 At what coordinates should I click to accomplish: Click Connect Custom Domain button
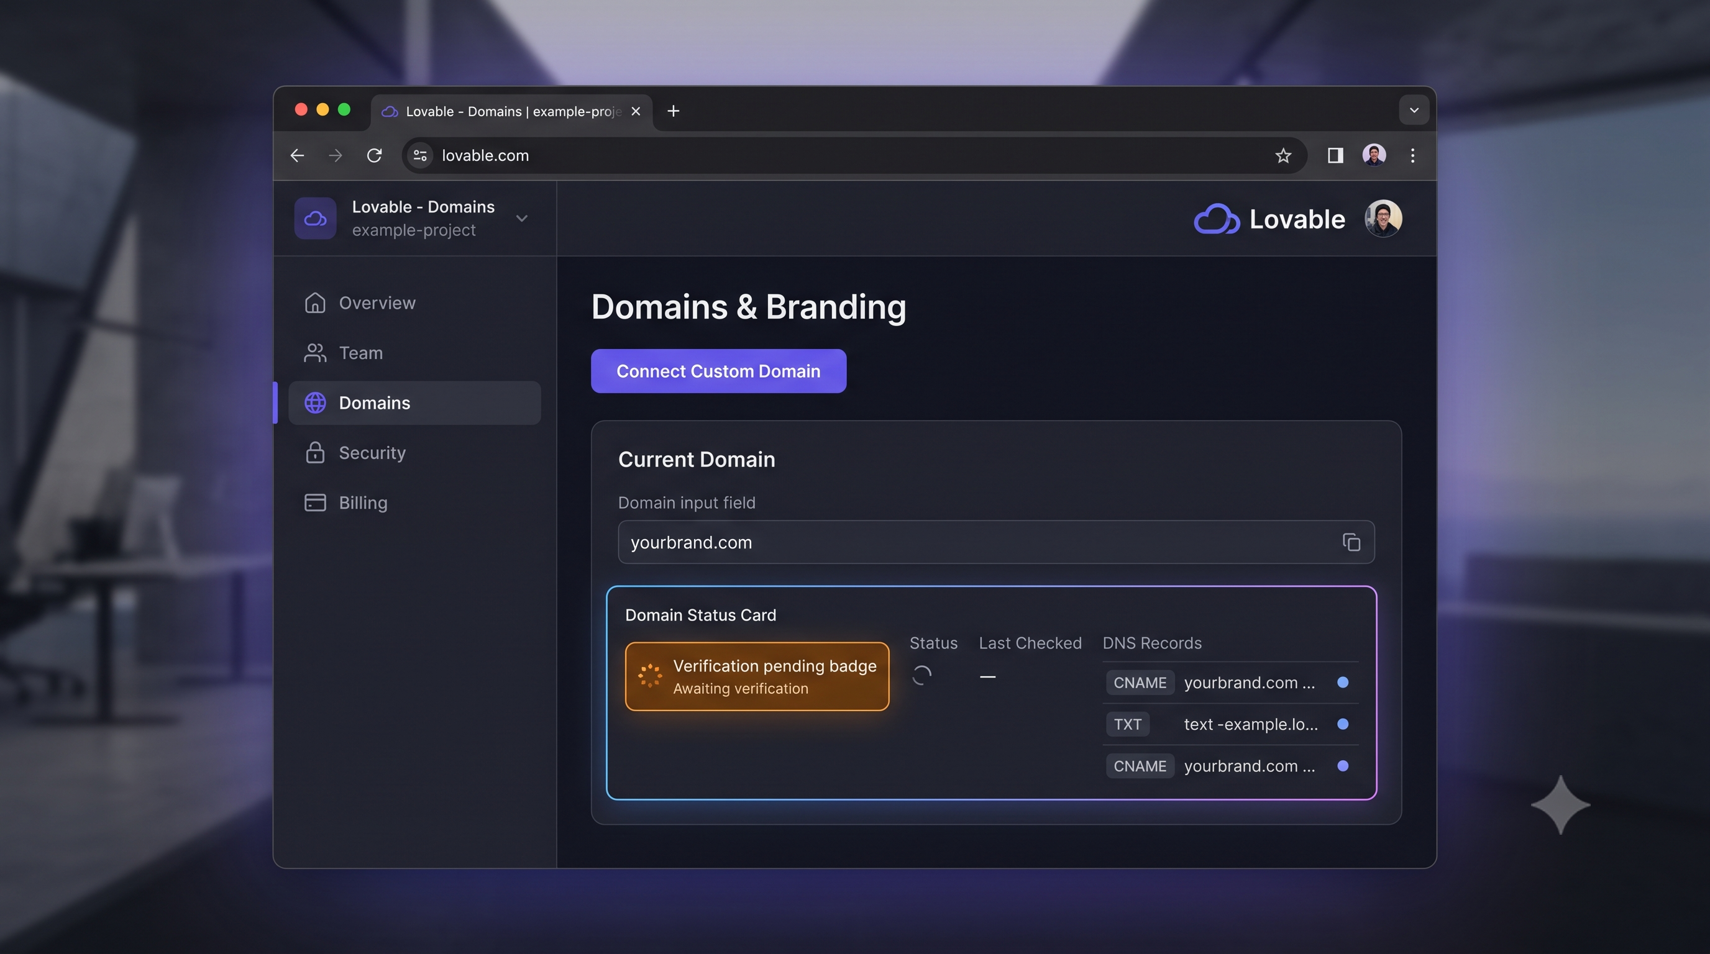(718, 371)
